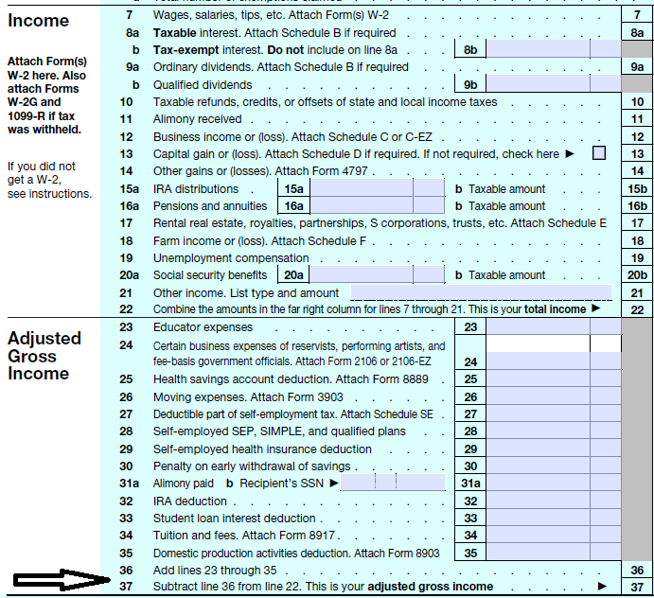This screenshot has width=654, height=598.
Task: Click "Alimony received" line 11 text
Action: click(x=197, y=119)
